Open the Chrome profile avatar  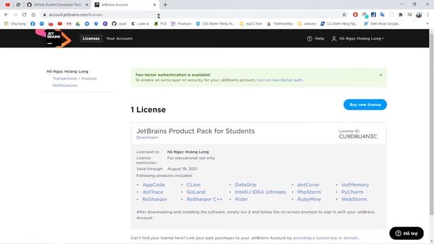pyautogui.click(x=419, y=15)
